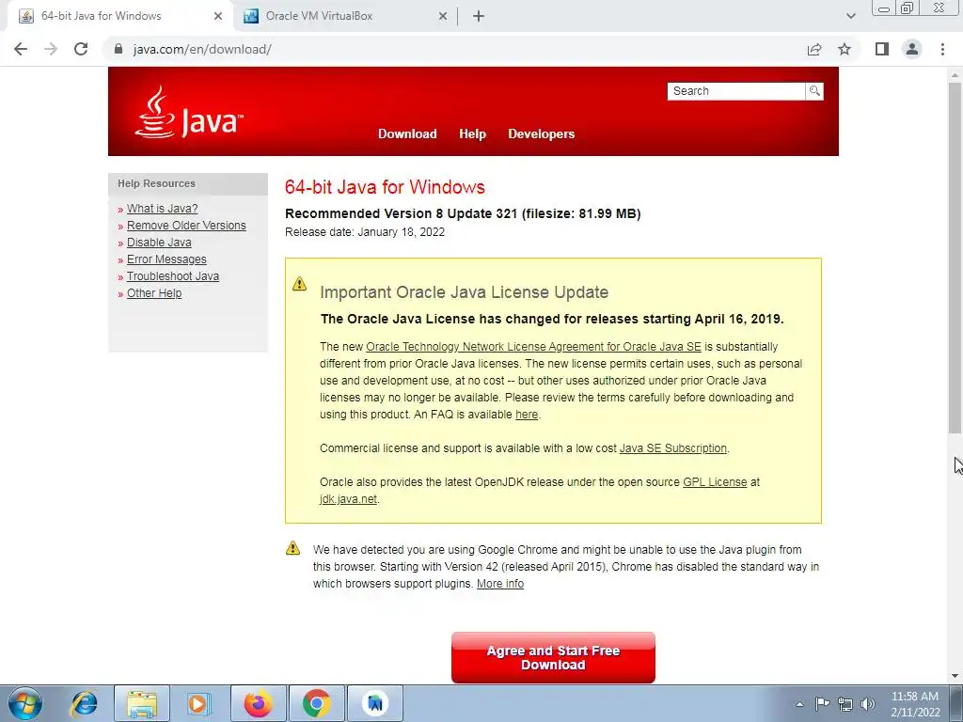This screenshot has height=722, width=963.
Task: Switch to Chrome in the taskbar
Action: point(316,703)
